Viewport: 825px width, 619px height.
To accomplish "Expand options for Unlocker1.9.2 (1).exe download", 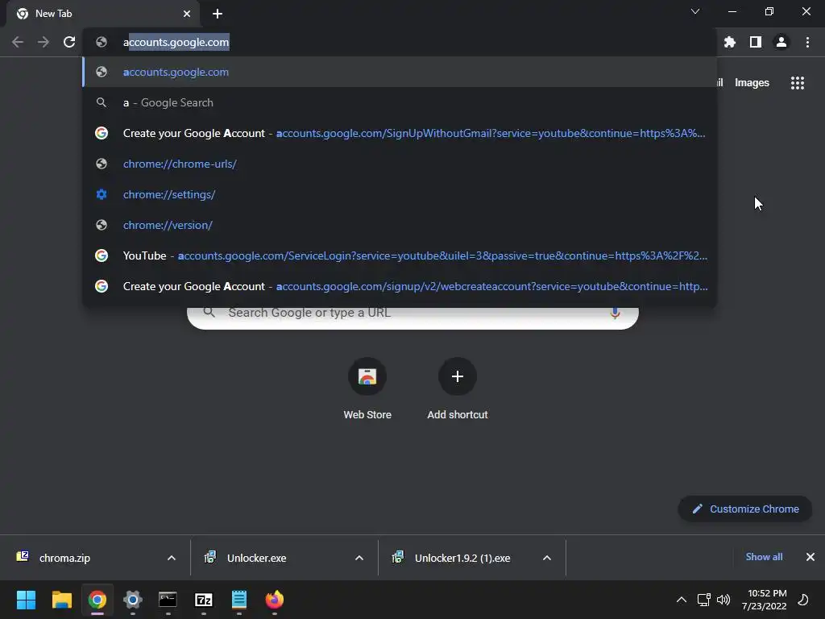I will pos(547,558).
